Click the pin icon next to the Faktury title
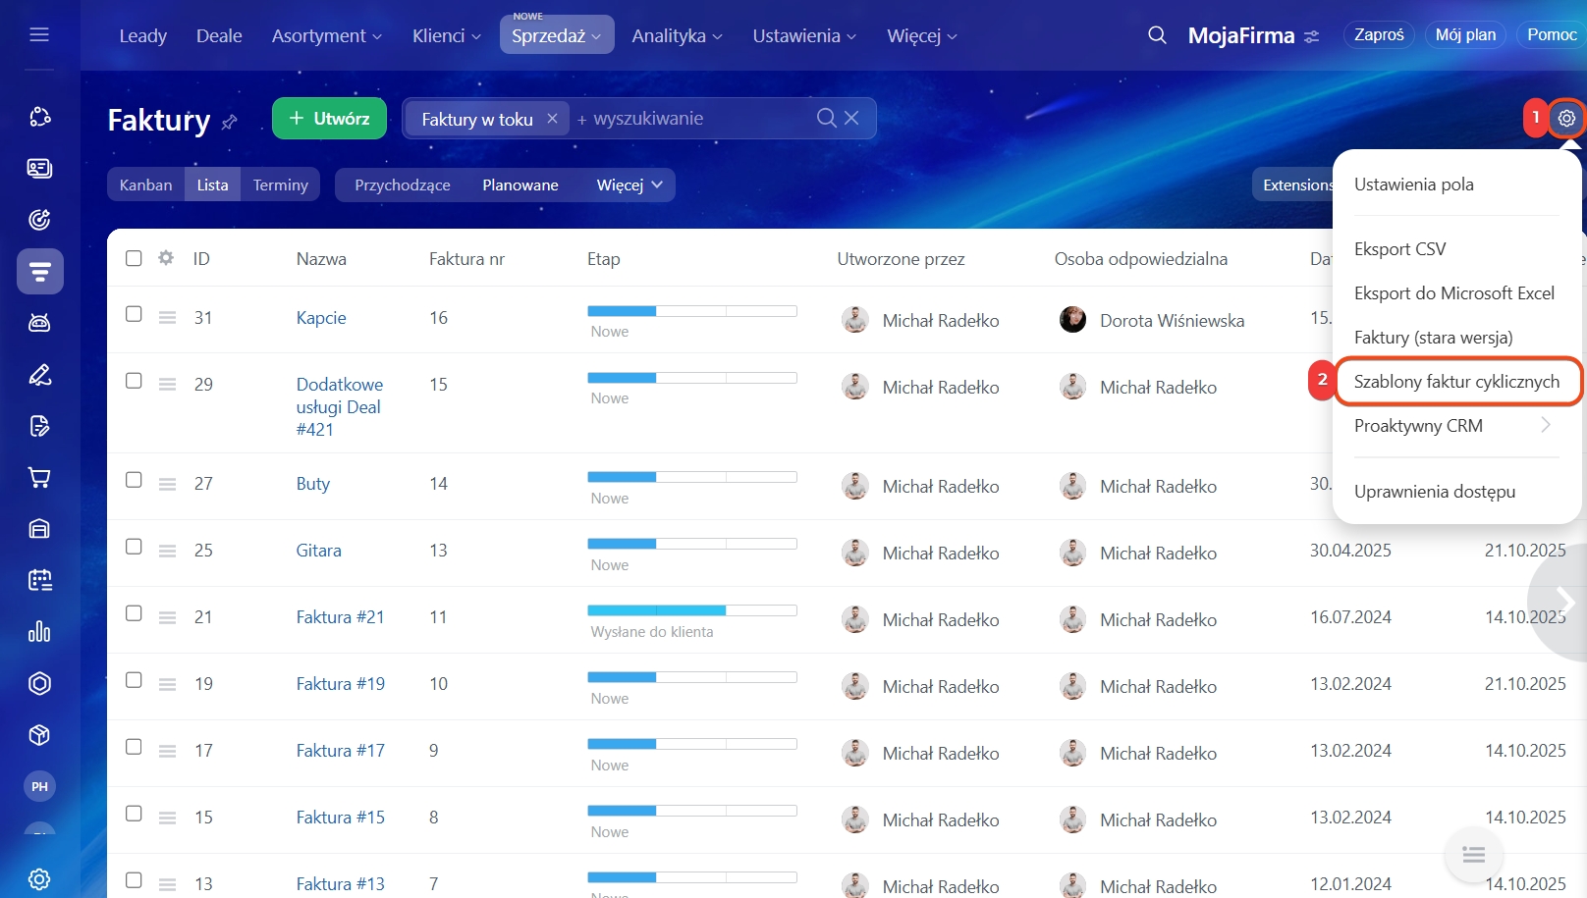This screenshot has height=898, width=1587. point(230,123)
